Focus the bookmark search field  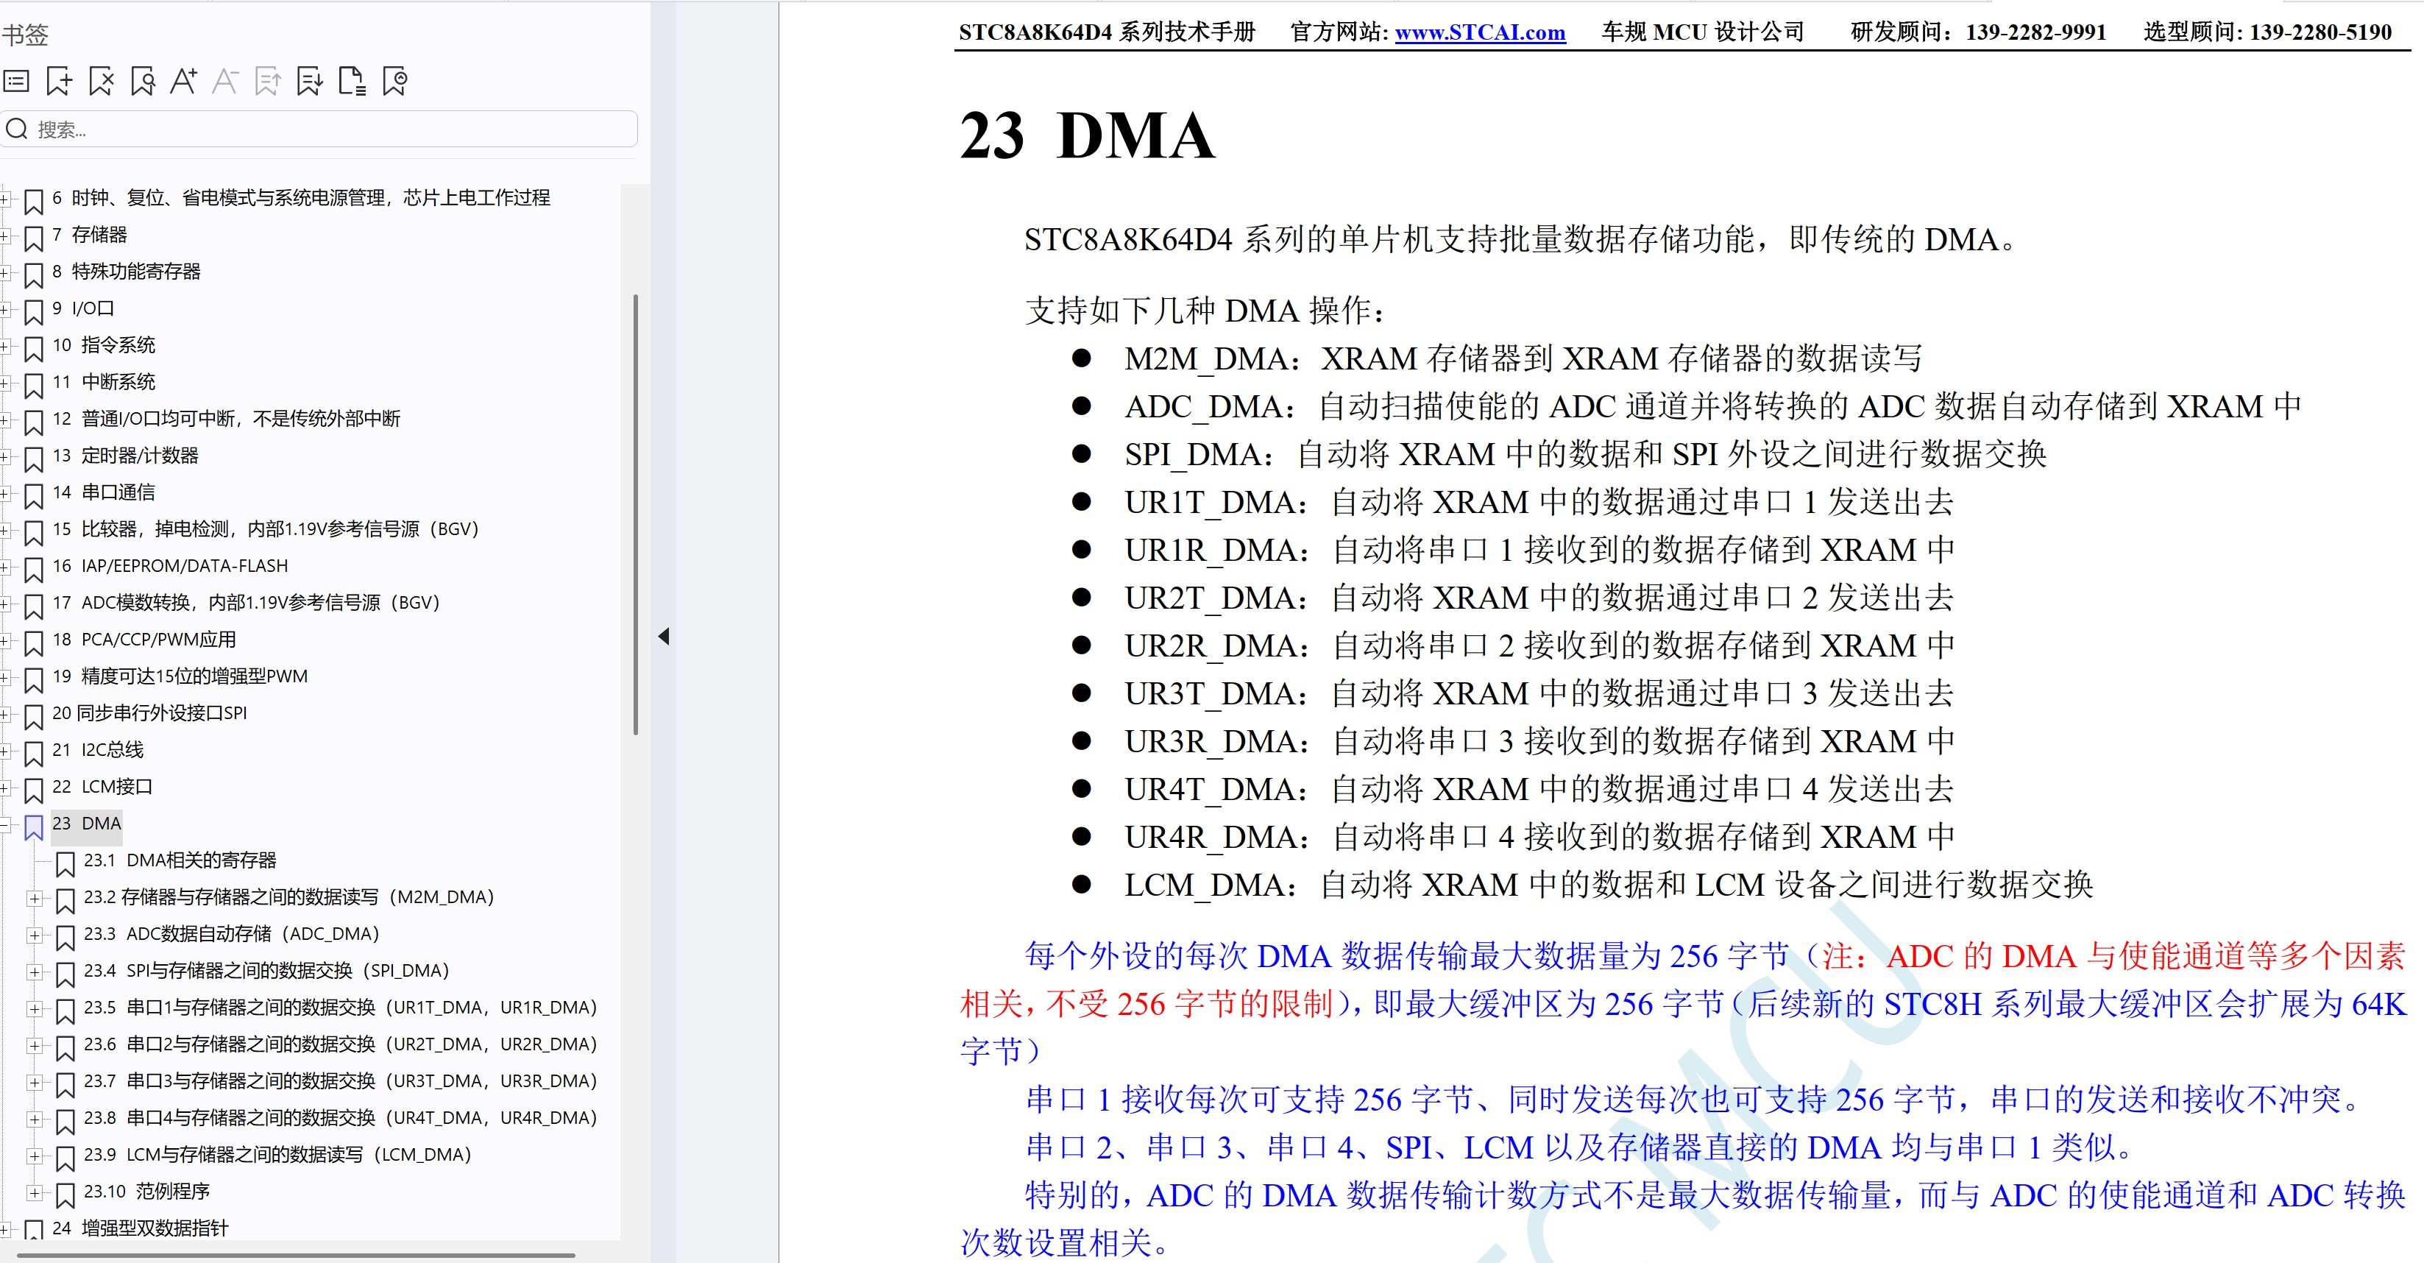point(319,129)
